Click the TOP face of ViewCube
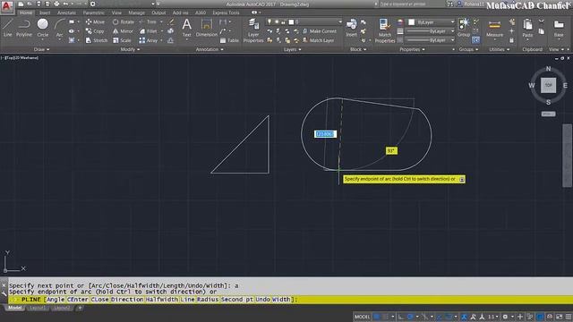Image resolution: width=573 pixels, height=322 pixels. 548,85
